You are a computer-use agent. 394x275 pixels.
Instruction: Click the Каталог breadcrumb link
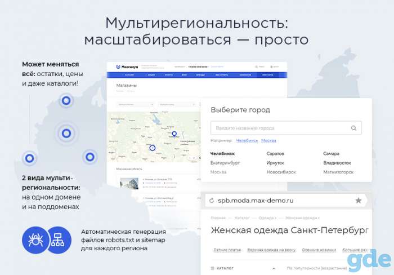[x=242, y=218]
